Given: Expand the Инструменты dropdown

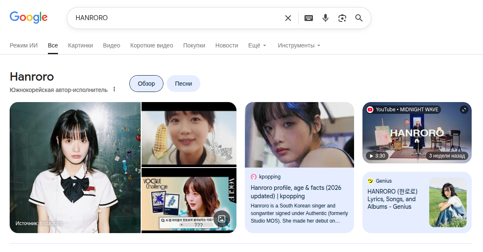Looking at the screenshot, I should 299,46.
